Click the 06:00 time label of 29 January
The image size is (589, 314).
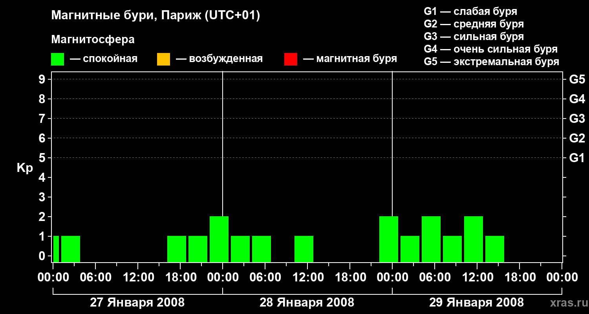click(435, 277)
